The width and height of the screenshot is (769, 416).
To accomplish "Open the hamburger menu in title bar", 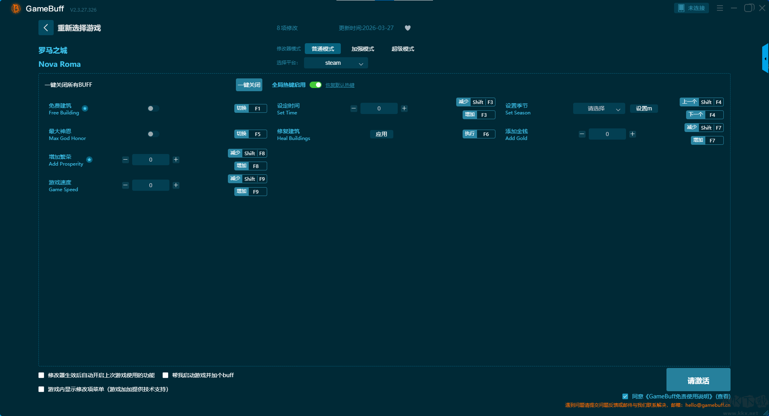I will click(x=720, y=8).
